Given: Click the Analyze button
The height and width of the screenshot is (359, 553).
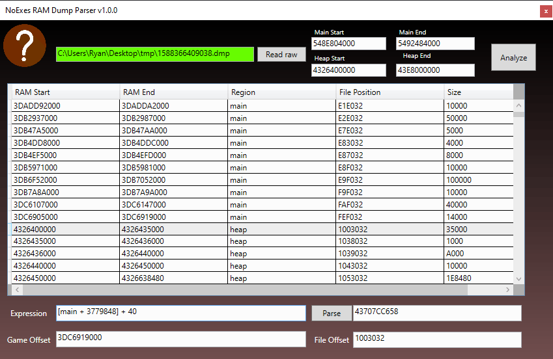Looking at the screenshot, I should [513, 57].
